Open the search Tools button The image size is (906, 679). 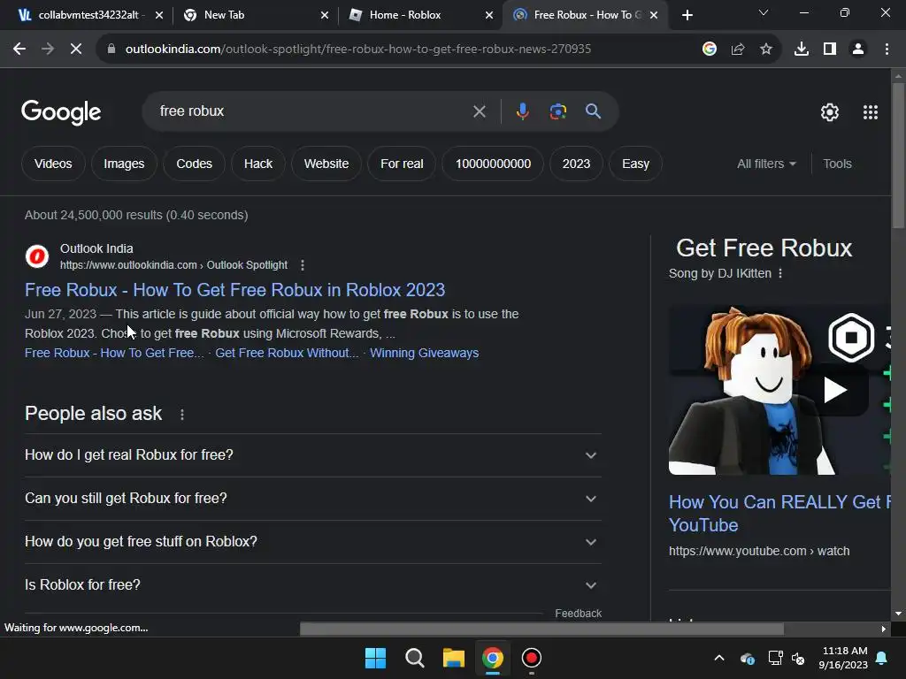coord(837,164)
